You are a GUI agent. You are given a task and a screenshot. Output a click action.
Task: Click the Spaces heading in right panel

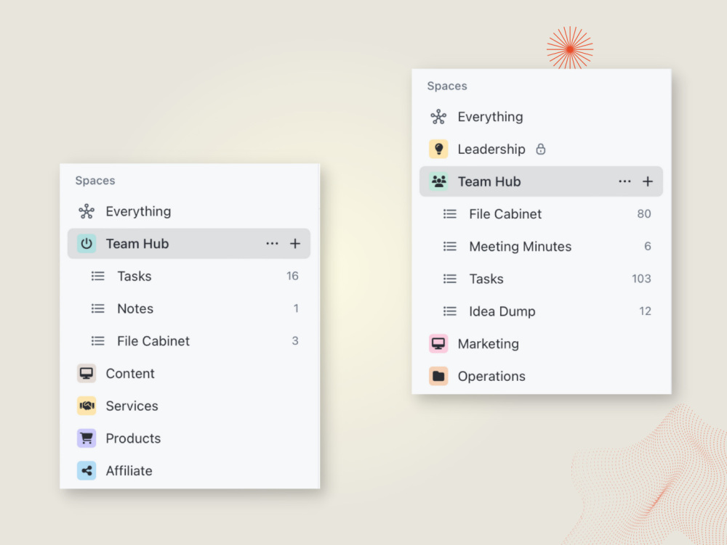coord(447,86)
